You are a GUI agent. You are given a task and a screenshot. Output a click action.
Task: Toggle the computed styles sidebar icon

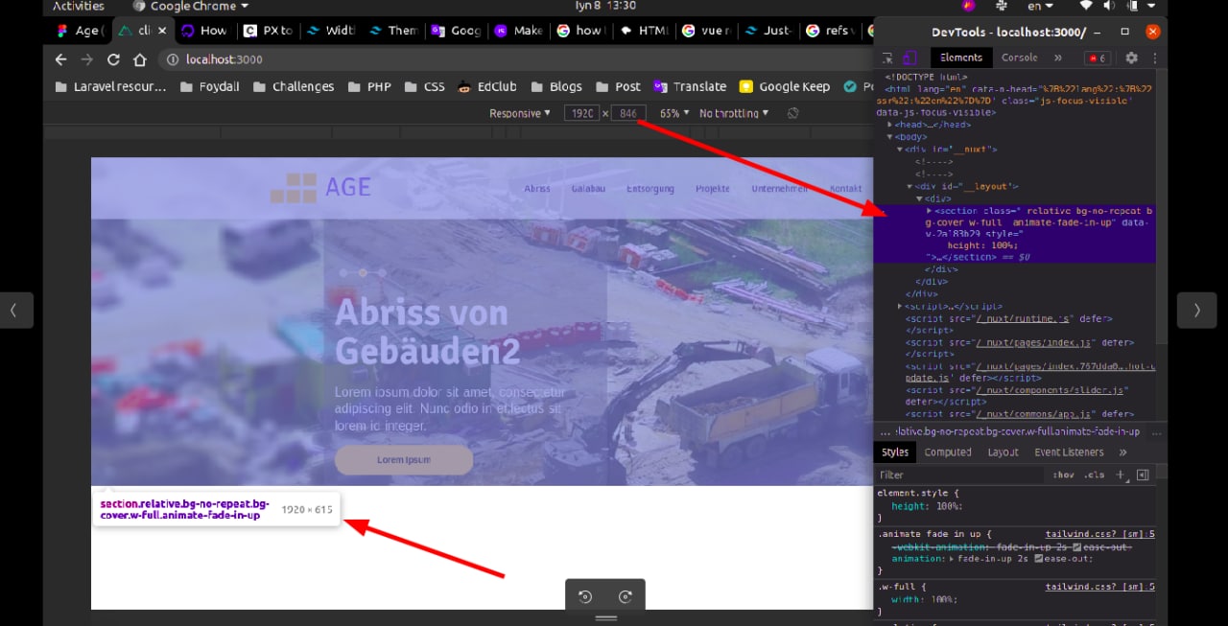point(1143,475)
